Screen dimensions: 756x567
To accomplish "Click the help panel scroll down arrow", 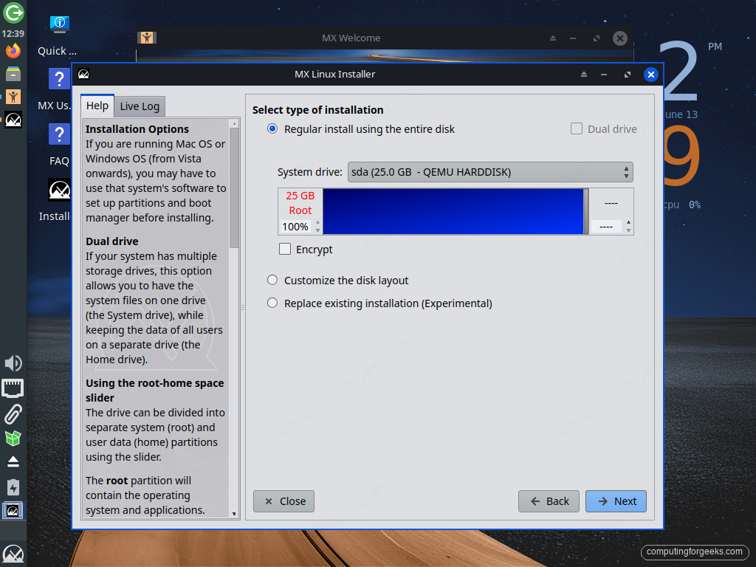I will tap(234, 514).
